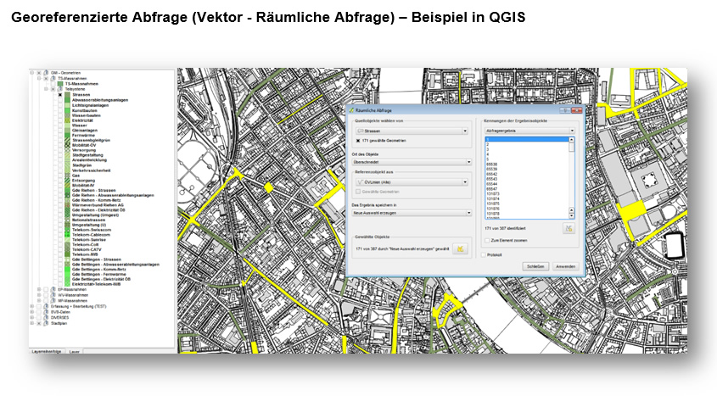Enable the BVB-Daten group checkbox

39,312
